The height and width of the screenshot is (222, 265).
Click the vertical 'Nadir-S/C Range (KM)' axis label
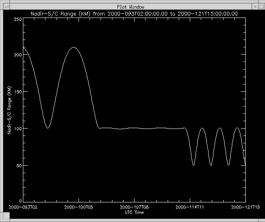9,110
